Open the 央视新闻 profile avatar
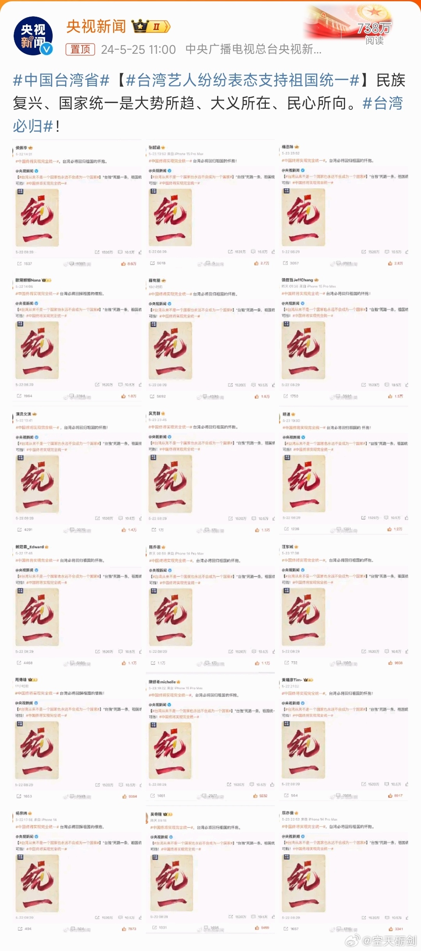 (33, 36)
